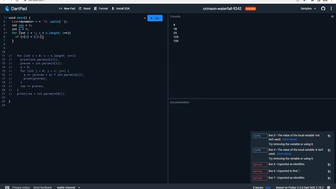Image resolution: width=336 pixels, height=189 pixels.
Task: Click the Flutter SDK version text
Action: [x=300, y=187]
